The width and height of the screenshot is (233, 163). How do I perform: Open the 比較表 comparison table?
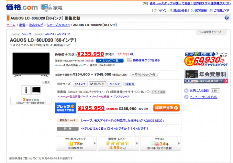129,84
